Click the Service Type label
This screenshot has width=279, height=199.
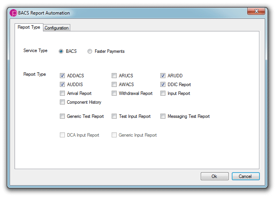point(35,51)
